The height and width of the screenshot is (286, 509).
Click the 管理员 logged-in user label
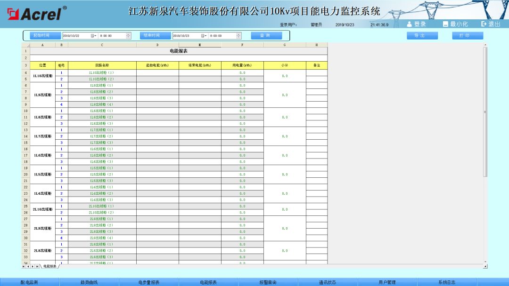tap(316, 24)
